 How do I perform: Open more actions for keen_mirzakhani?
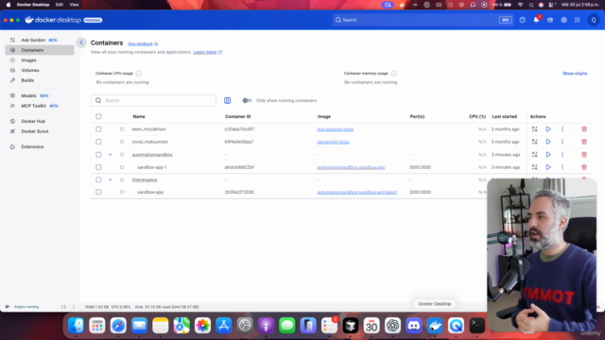[562, 129]
